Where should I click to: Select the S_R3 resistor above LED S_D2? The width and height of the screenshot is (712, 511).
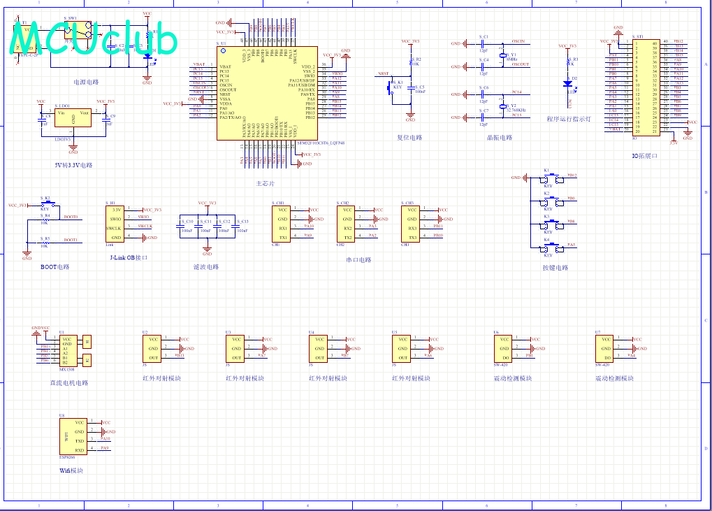tap(567, 62)
